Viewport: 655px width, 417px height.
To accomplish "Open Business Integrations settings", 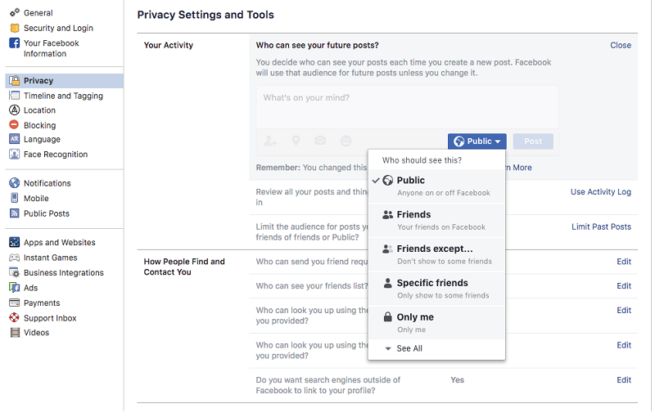I will [x=64, y=273].
